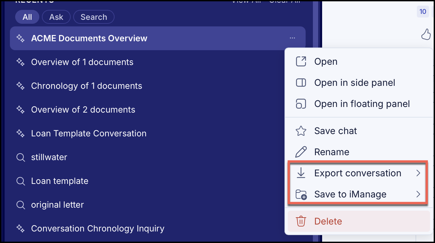The height and width of the screenshot is (243, 435).
Task: Select Open in floating panel
Action: (359, 104)
